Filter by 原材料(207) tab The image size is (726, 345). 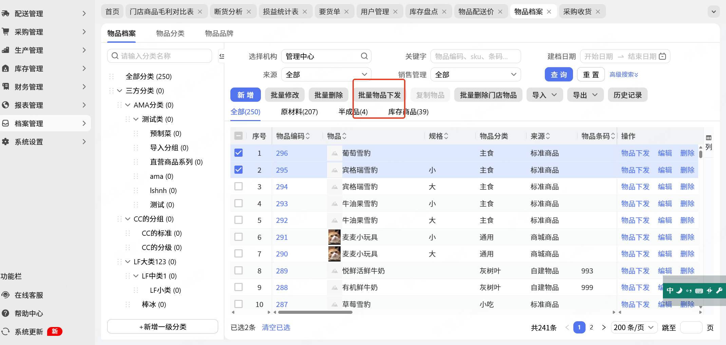(x=299, y=112)
